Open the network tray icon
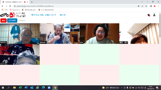 coord(136,88)
